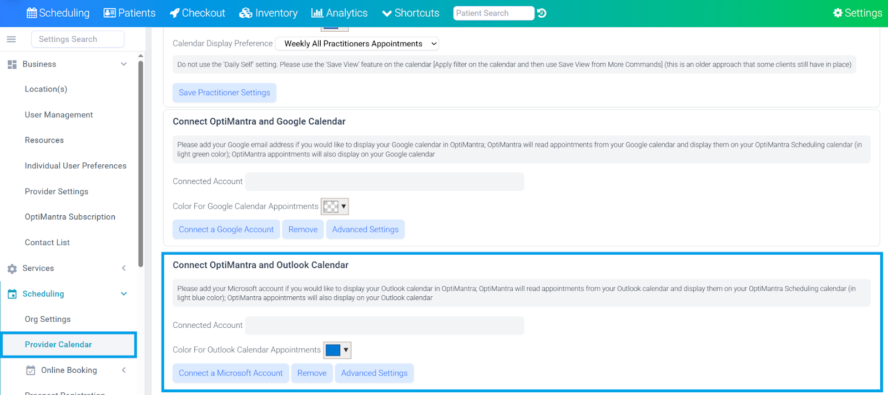Image resolution: width=888 pixels, height=395 pixels.
Task: Open Resources in sidebar
Action: [x=44, y=140]
